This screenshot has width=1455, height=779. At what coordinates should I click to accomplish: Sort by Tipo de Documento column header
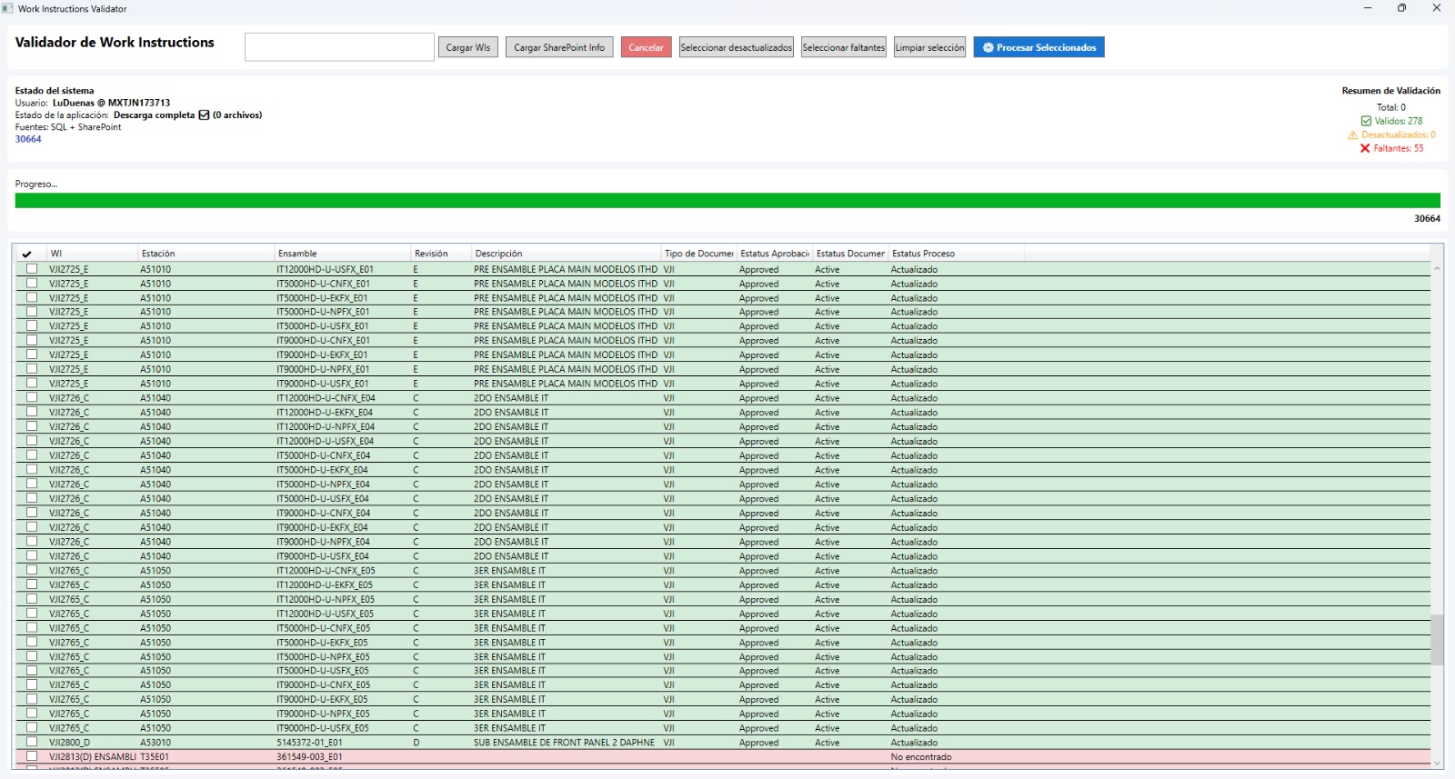coord(698,254)
